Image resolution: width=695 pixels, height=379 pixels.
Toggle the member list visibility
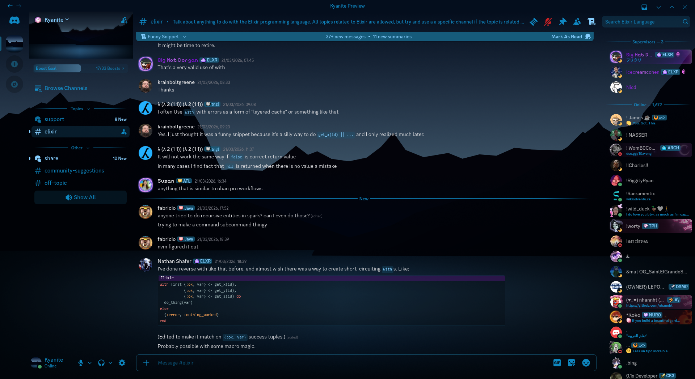577,22
